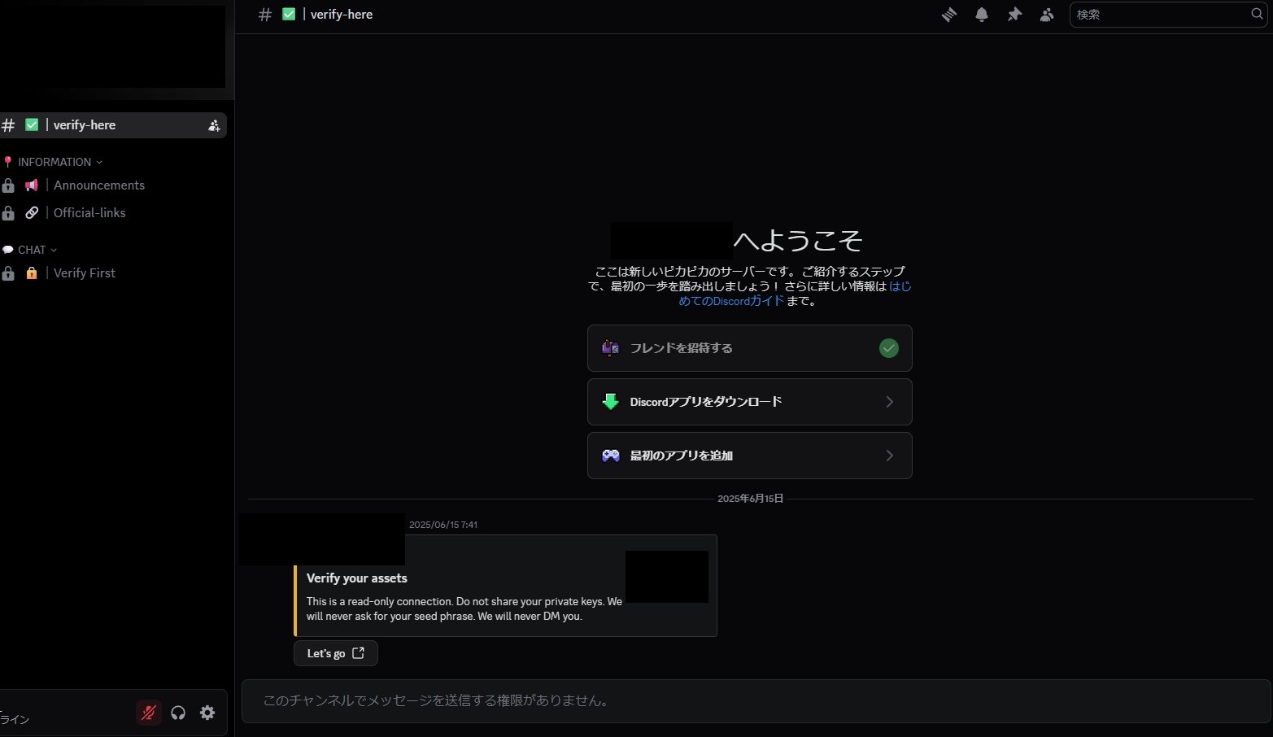Collapse the CHAT category
This screenshot has width=1273, height=737.
pos(31,250)
